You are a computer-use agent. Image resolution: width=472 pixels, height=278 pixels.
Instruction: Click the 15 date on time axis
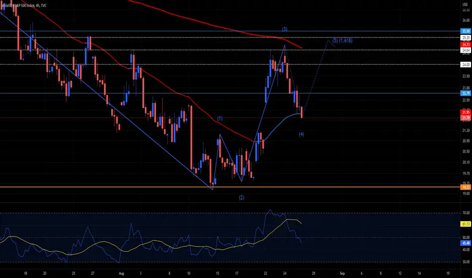coord(217,273)
